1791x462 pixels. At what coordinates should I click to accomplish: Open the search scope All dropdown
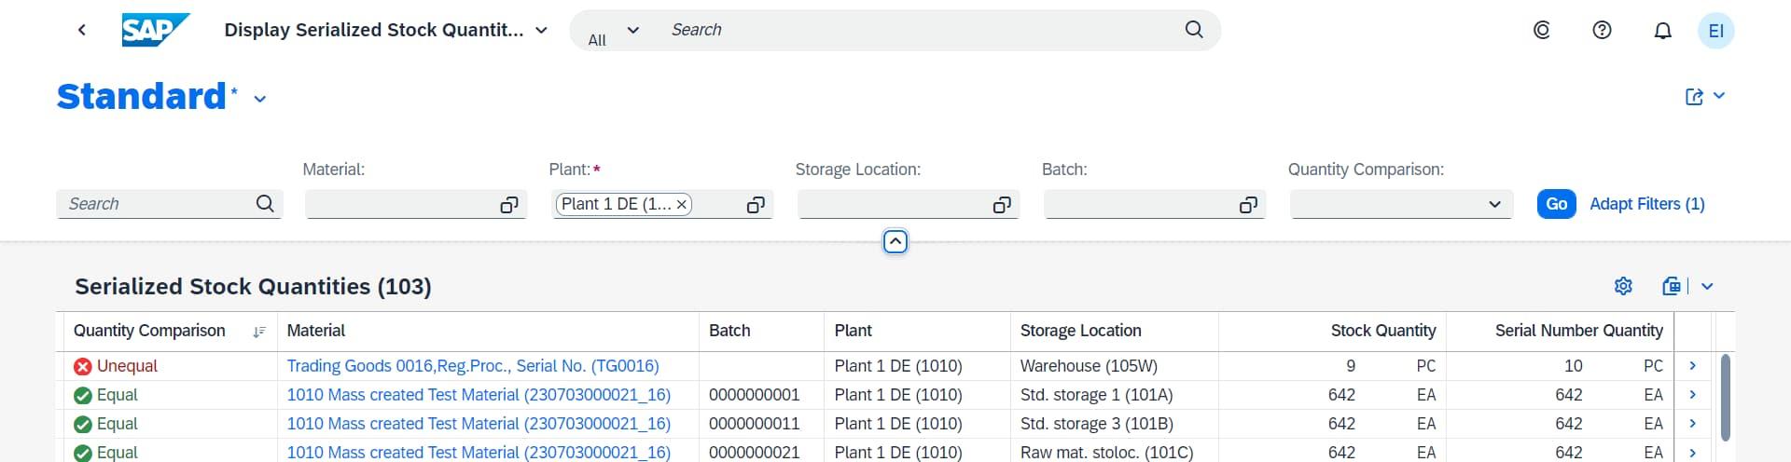click(614, 31)
